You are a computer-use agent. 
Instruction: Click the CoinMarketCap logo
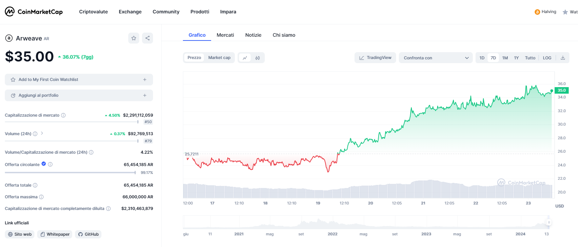coord(34,12)
